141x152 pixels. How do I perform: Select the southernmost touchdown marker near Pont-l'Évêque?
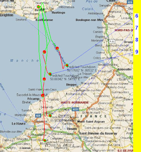pos(44,140)
